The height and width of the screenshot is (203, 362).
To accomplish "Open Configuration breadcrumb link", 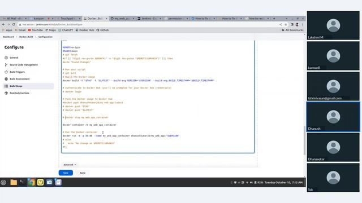I will click(45, 37).
